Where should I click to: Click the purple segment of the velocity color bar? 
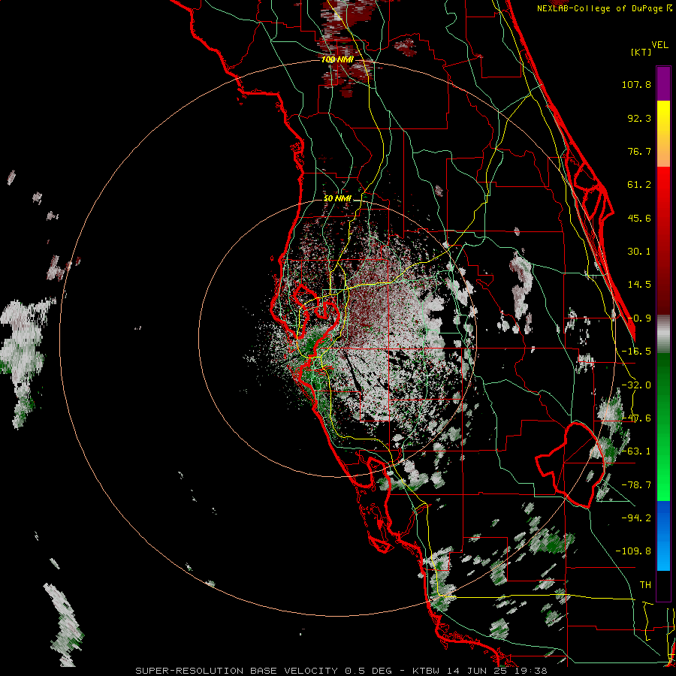(663, 83)
